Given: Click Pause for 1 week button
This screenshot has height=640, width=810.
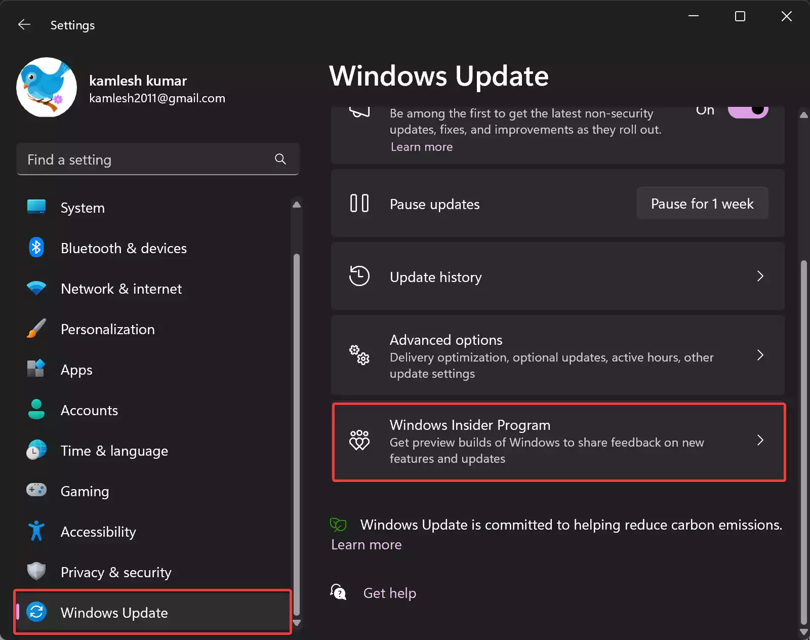Looking at the screenshot, I should coord(702,204).
